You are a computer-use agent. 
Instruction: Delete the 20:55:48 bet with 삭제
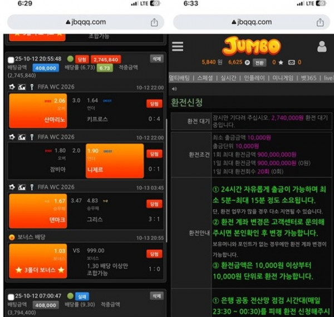[156, 59]
